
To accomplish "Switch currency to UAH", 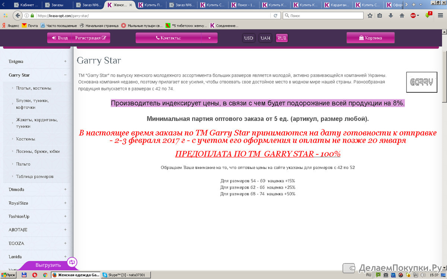I will pyautogui.click(x=265, y=38).
